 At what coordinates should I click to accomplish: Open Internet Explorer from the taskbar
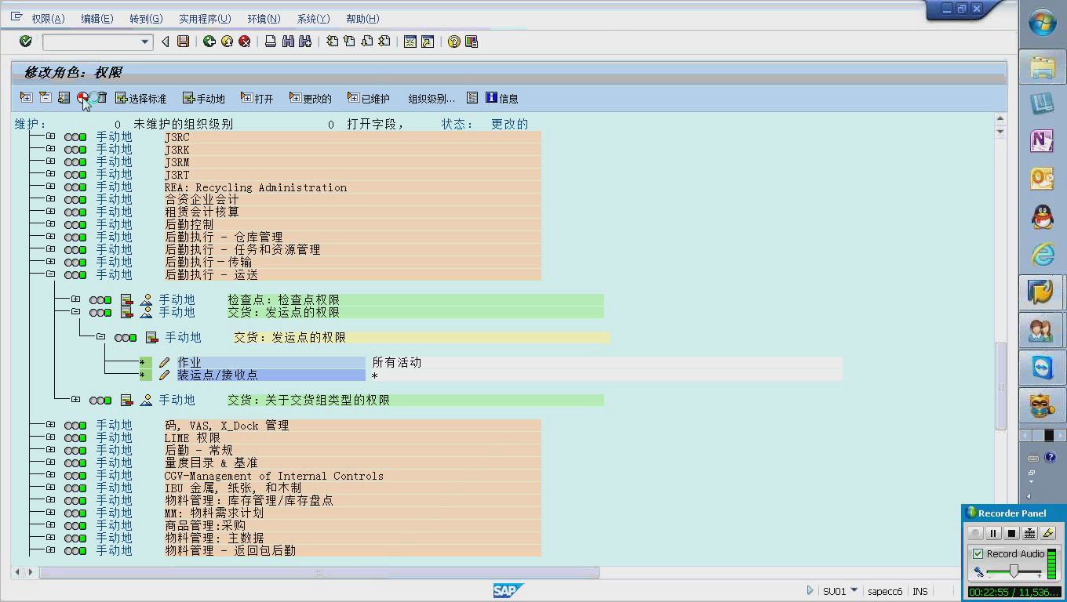tap(1042, 254)
